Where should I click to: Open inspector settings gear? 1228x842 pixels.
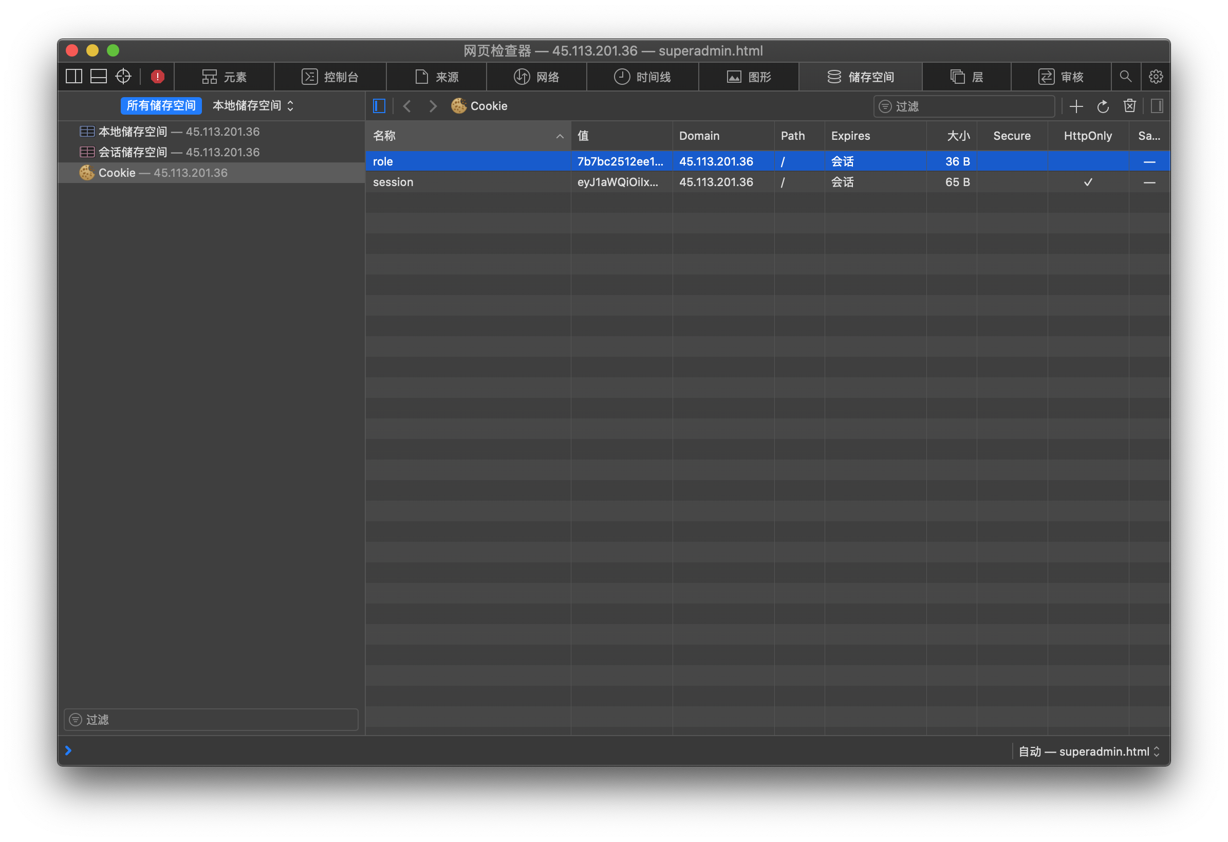[1156, 77]
